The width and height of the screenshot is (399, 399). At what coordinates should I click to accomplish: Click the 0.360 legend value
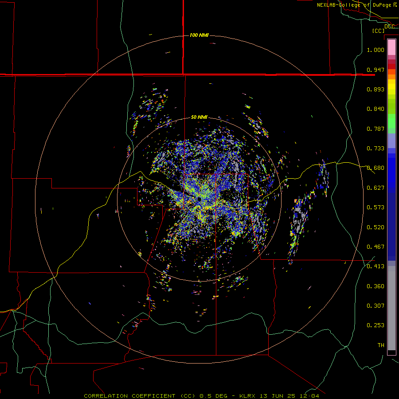[x=376, y=286]
